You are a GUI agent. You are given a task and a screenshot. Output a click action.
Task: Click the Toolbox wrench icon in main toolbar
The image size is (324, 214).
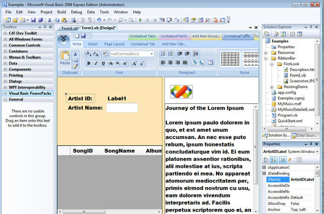pyautogui.click(x=208, y=20)
